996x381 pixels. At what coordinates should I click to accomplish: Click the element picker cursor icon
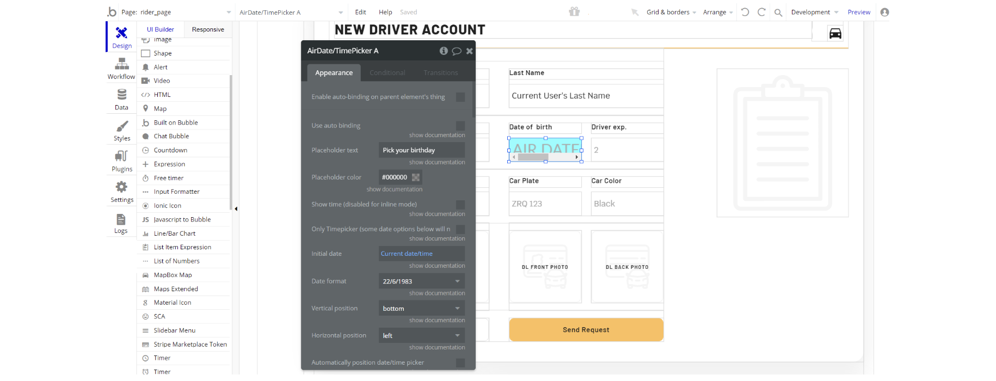point(635,12)
